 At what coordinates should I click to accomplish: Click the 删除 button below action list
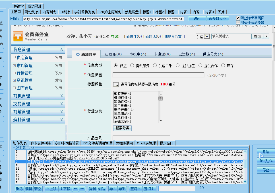19,189
